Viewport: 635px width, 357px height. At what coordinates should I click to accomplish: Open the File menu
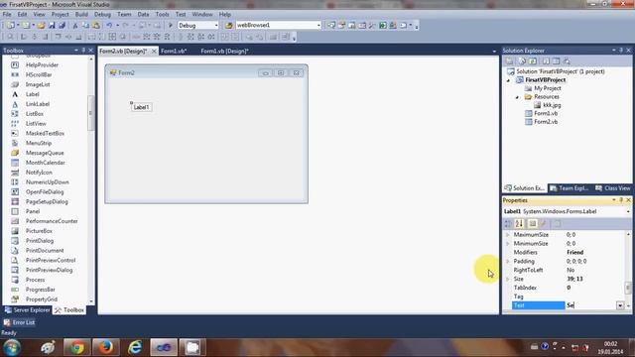click(x=7, y=14)
